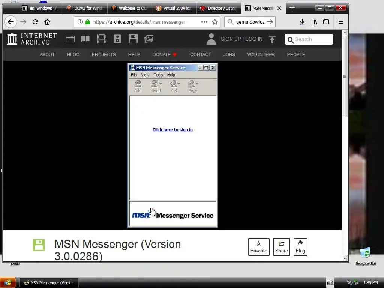The height and width of the screenshot is (288, 384).
Task: Open the Archive Images icon
Action: 149,39
